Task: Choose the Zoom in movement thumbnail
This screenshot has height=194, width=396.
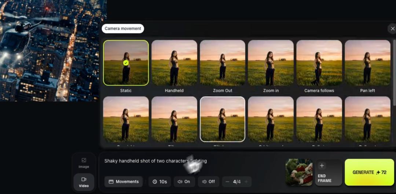Action: (271, 63)
